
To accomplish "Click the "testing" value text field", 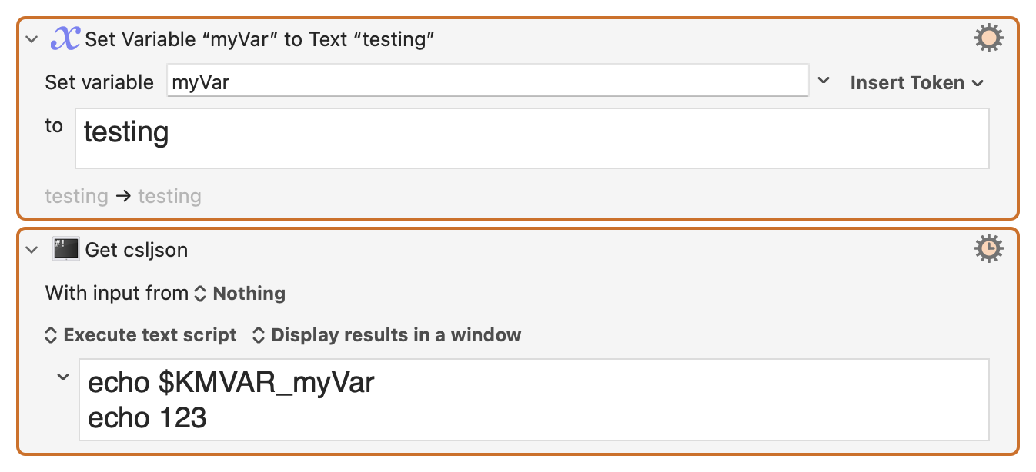I will 532,138.
